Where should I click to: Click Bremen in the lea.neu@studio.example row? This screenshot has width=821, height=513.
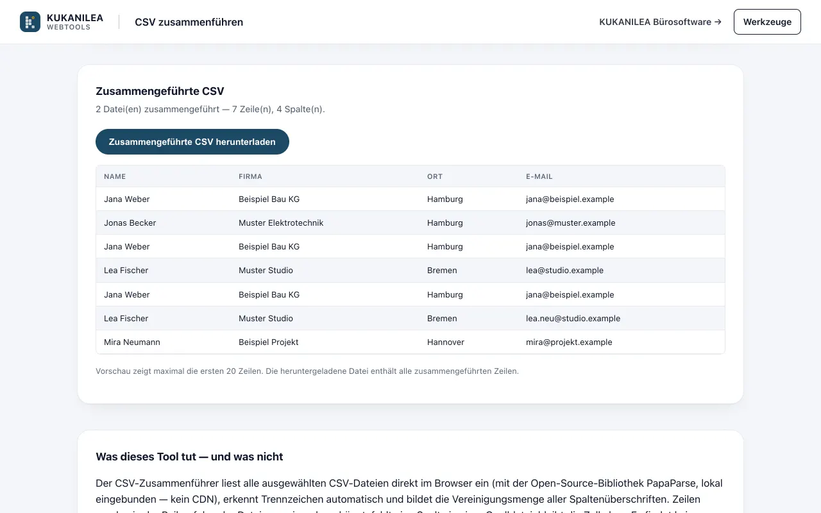pos(442,318)
